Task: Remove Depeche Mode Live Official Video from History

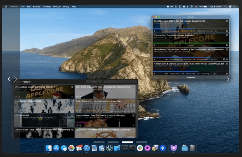Action: pos(133,116)
